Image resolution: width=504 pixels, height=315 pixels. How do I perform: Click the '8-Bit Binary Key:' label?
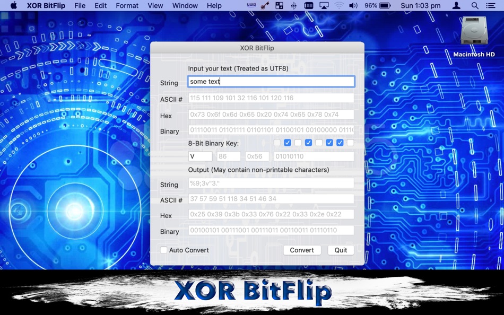(x=213, y=143)
